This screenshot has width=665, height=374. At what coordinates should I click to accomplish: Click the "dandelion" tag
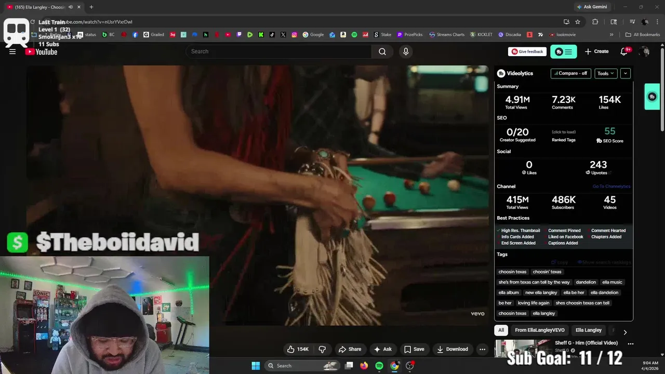[586, 282]
